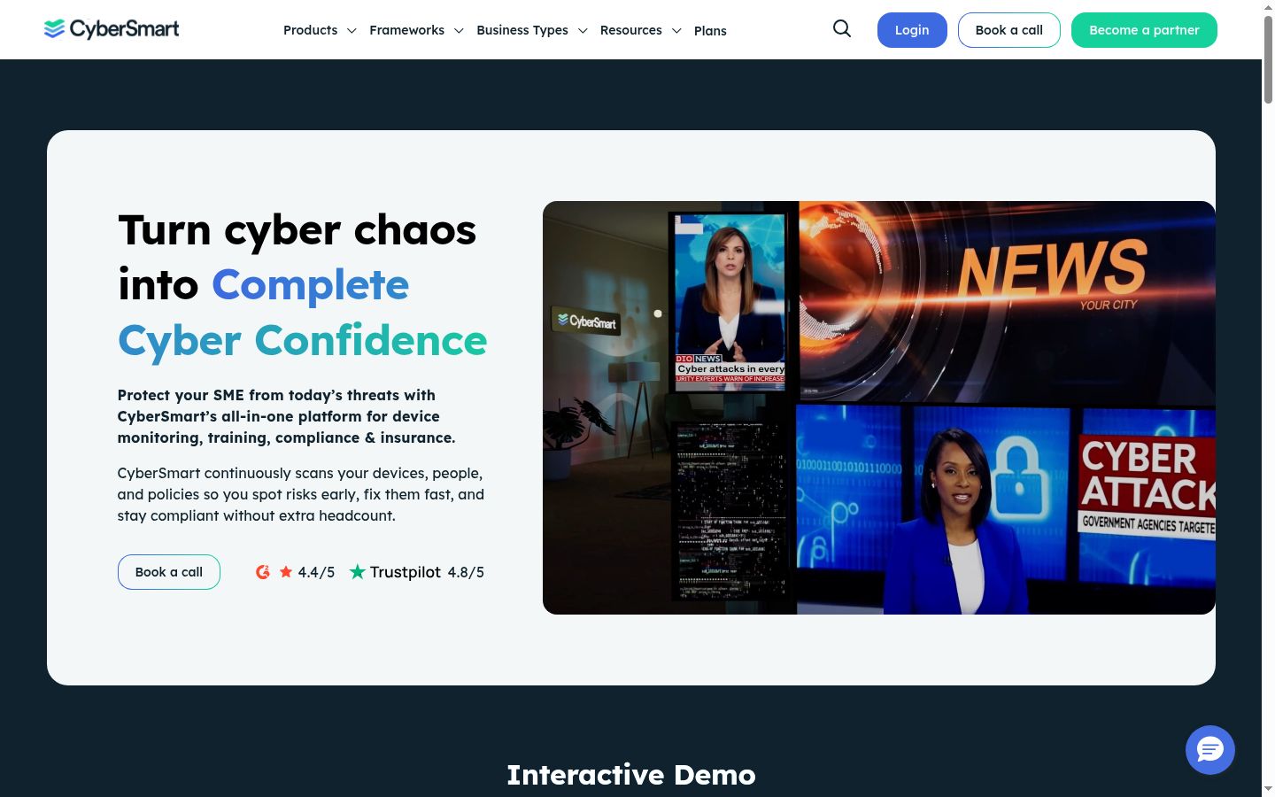Click the 'Complete Cyber Confidence' headline text
The height and width of the screenshot is (797, 1275).
click(x=303, y=313)
